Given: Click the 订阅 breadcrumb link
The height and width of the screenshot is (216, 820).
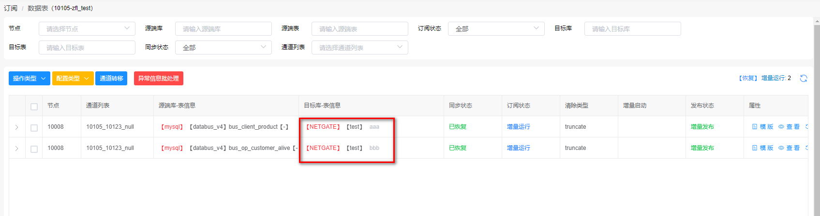Looking at the screenshot, I should click(x=11, y=8).
